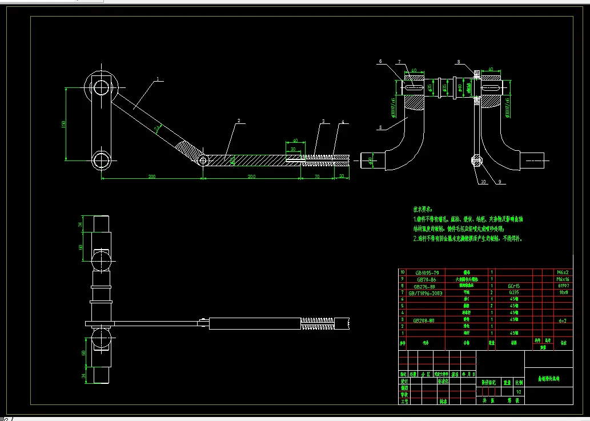Click the GB276-89 entry in the parts table
Viewport: 590px width, 421px height.
(x=424, y=286)
